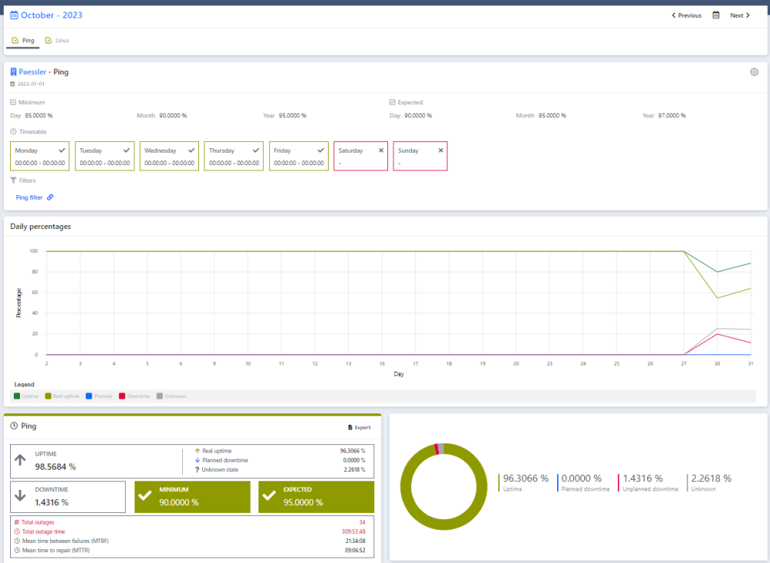The image size is (770, 563).
Task: Open the Paessler link
Action: [32, 72]
